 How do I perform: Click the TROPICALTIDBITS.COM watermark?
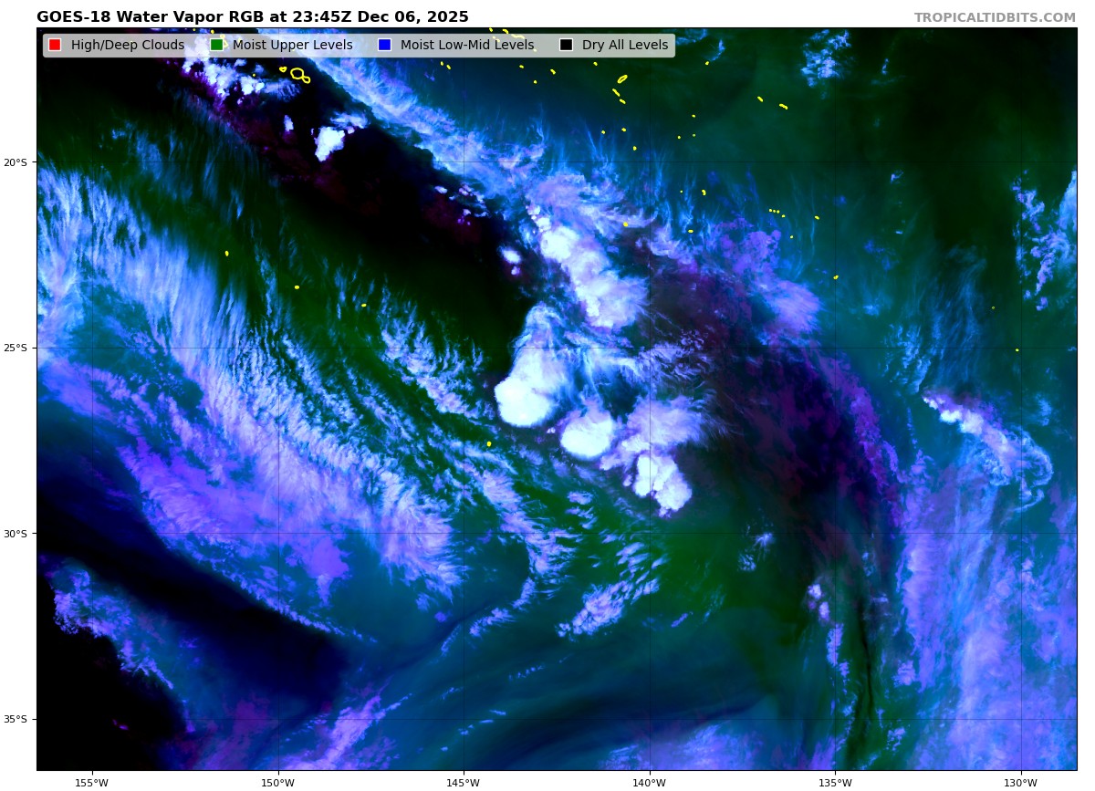click(x=995, y=17)
